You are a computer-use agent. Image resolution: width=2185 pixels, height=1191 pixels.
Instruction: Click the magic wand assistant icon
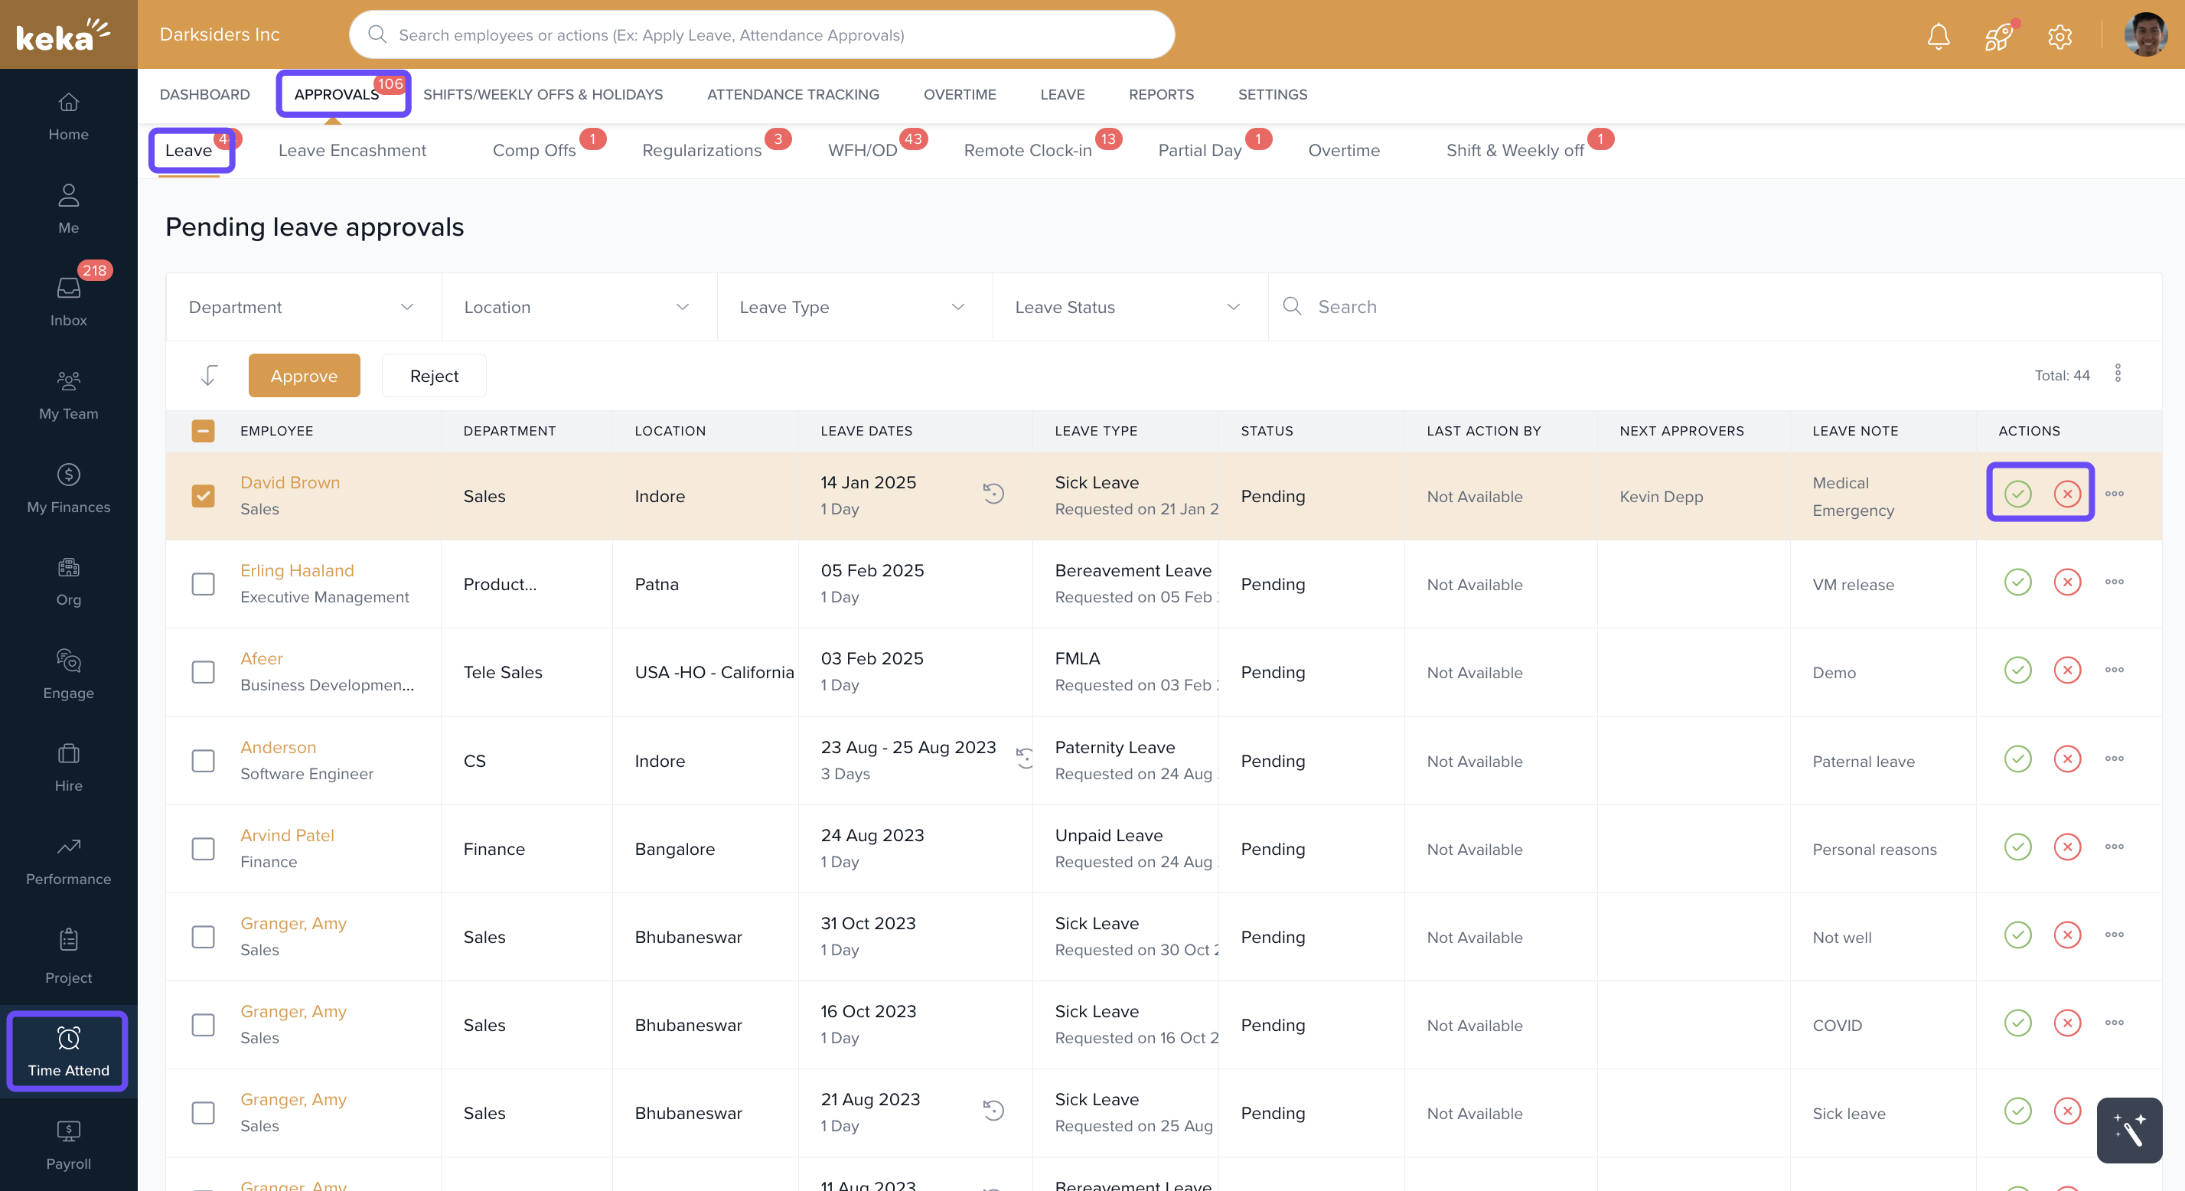point(2129,1130)
